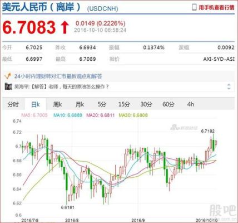Open the 用手机查看行情 link

(x=216, y=7)
